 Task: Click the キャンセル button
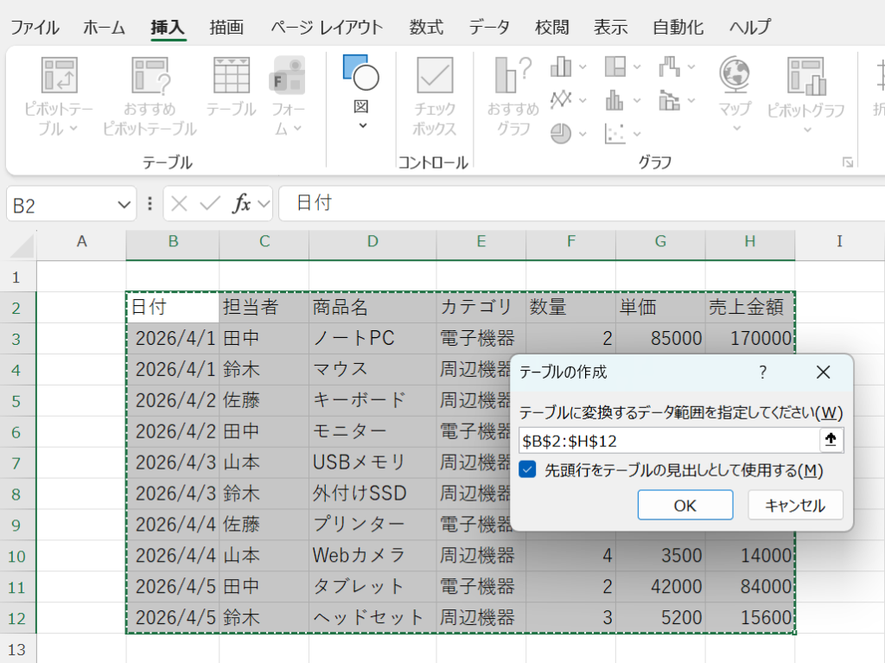[795, 506]
